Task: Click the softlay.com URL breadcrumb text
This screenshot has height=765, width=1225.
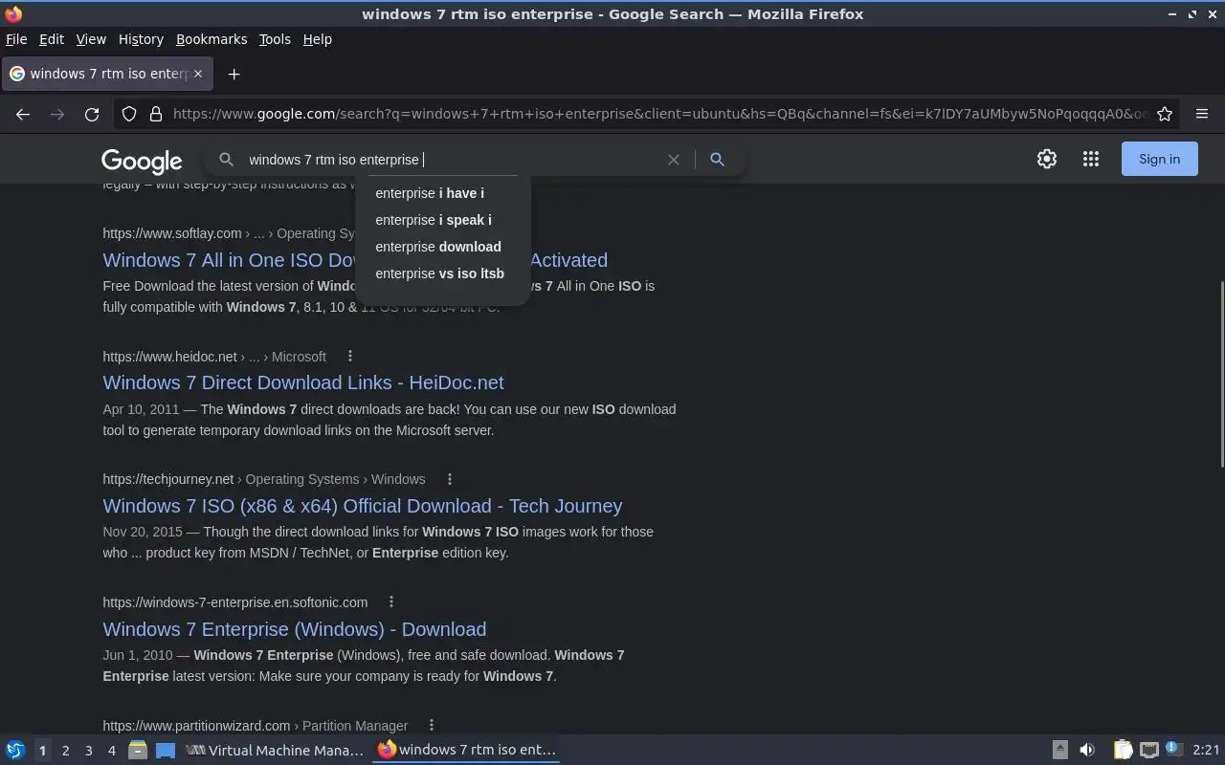Action: click(229, 233)
